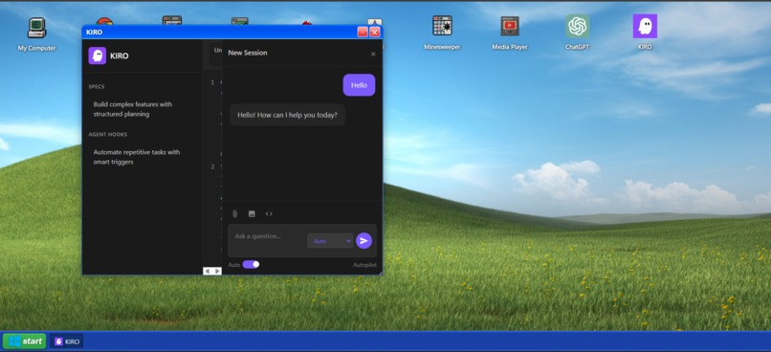Open the Start menu
Screen dimensions: 771x352
25,341
